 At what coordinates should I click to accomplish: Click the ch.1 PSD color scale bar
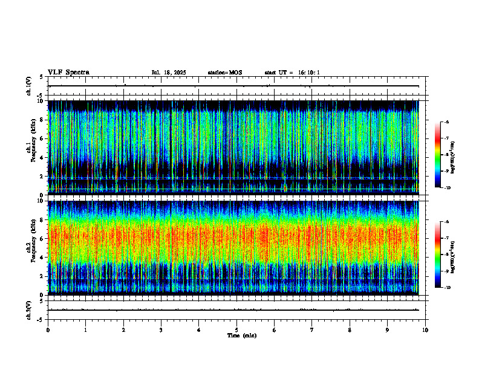(x=437, y=155)
